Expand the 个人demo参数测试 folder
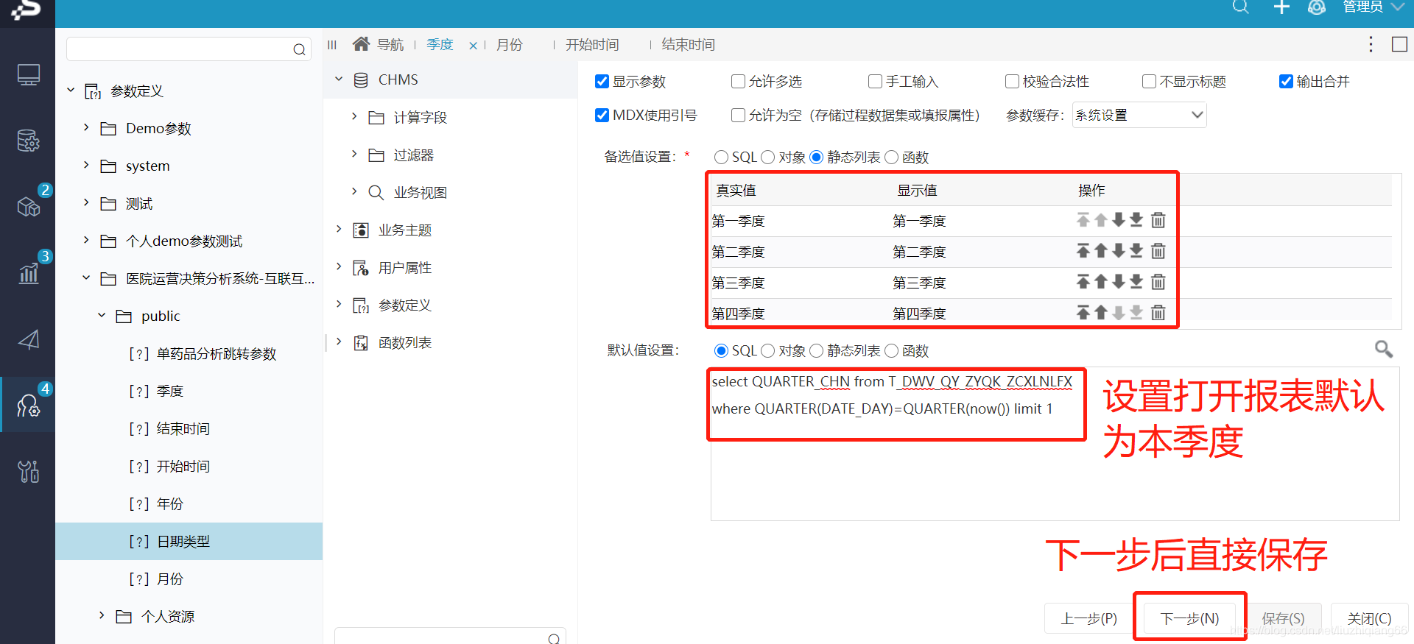Image resolution: width=1414 pixels, height=644 pixels. (x=86, y=240)
